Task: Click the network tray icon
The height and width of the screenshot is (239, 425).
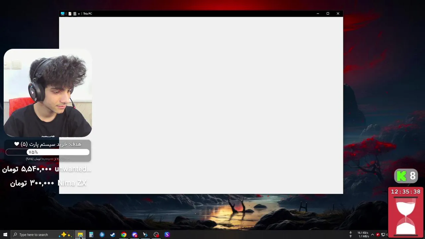Action: tap(383, 235)
